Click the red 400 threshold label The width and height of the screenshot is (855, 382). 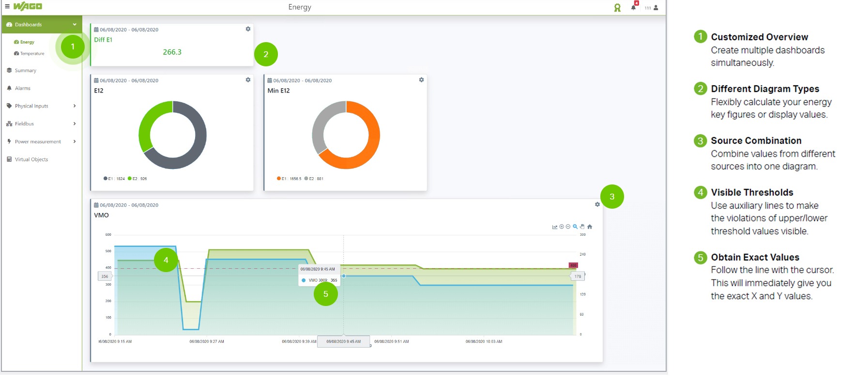[573, 265]
